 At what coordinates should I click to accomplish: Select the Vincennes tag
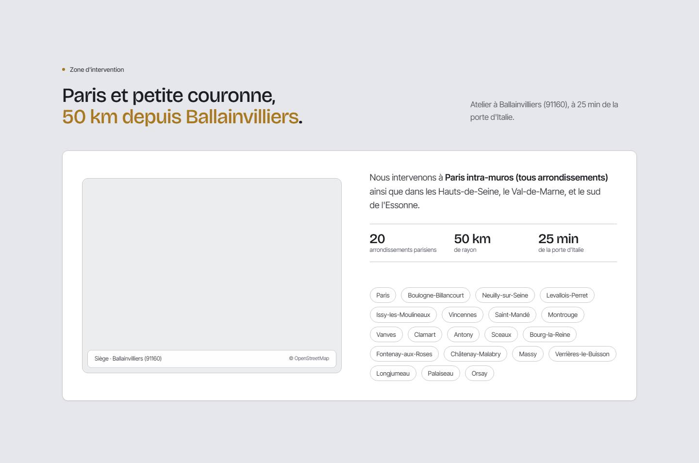[x=463, y=314]
